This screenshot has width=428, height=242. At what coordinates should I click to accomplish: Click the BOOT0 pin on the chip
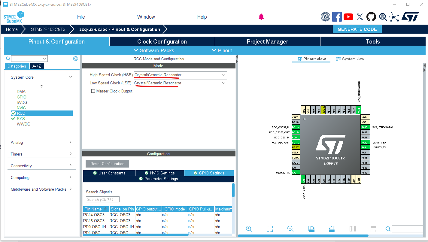point(323,110)
